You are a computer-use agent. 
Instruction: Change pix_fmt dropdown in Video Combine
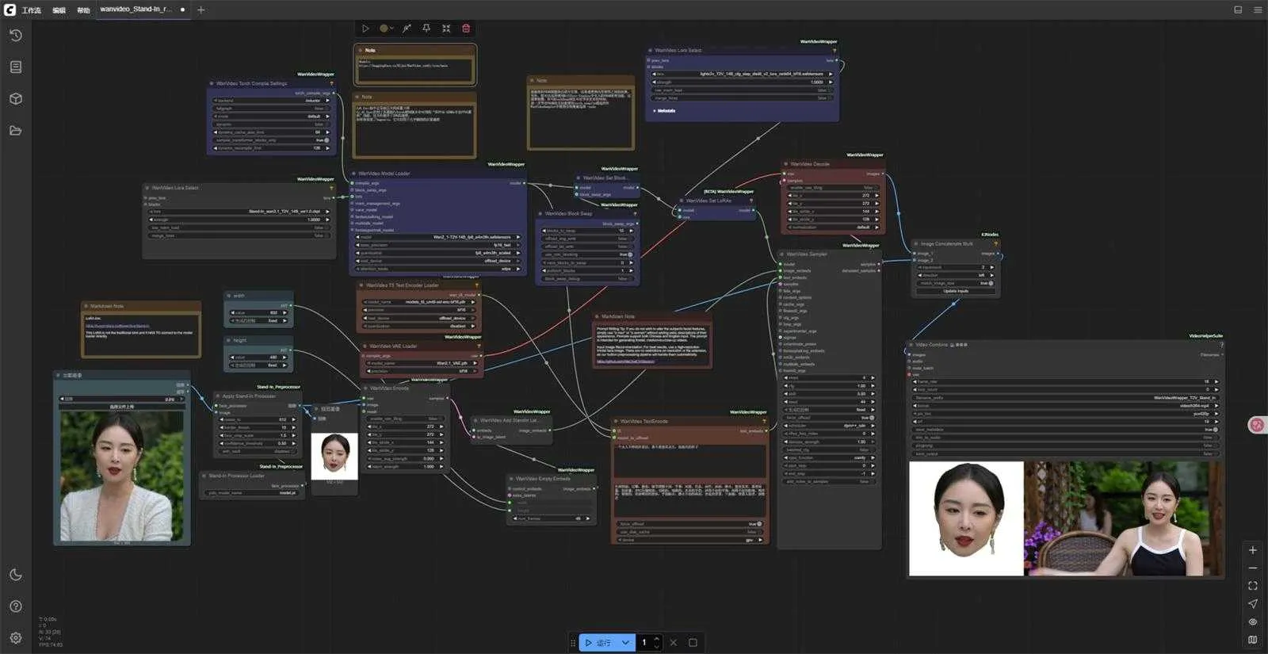1066,414
